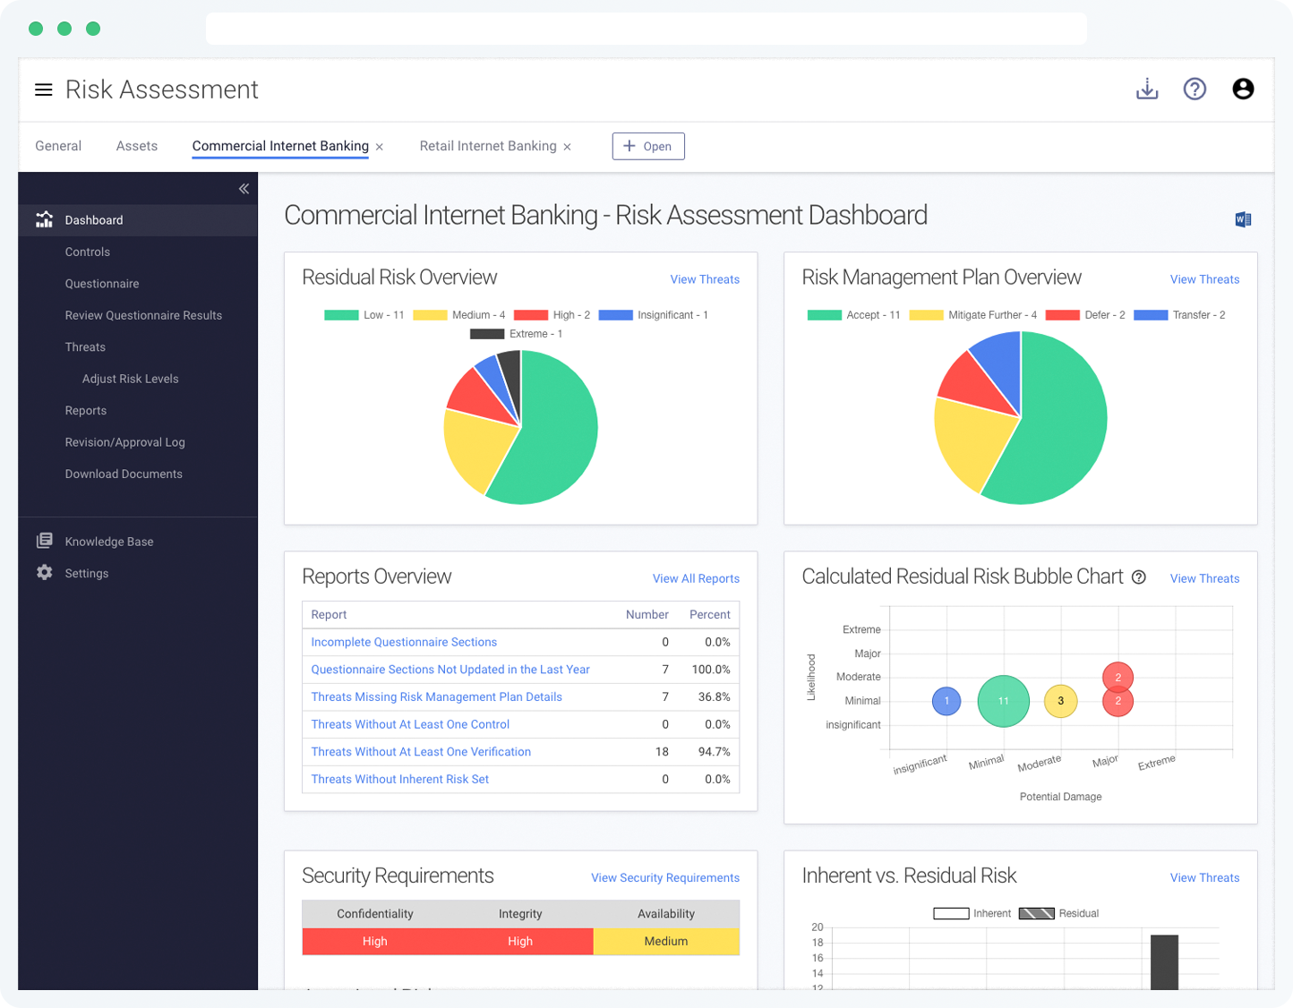Open Knowledge Base from the sidebar

tap(108, 542)
